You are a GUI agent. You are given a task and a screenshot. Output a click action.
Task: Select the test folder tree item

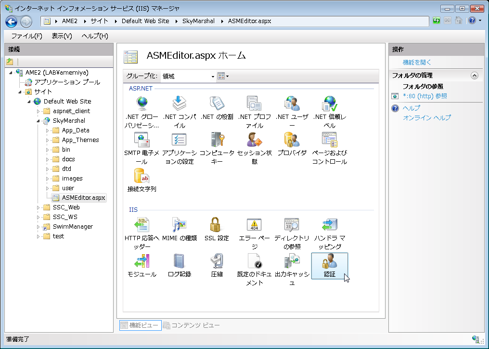click(58, 236)
